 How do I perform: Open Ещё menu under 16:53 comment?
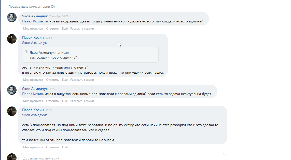[x=65, y=147]
